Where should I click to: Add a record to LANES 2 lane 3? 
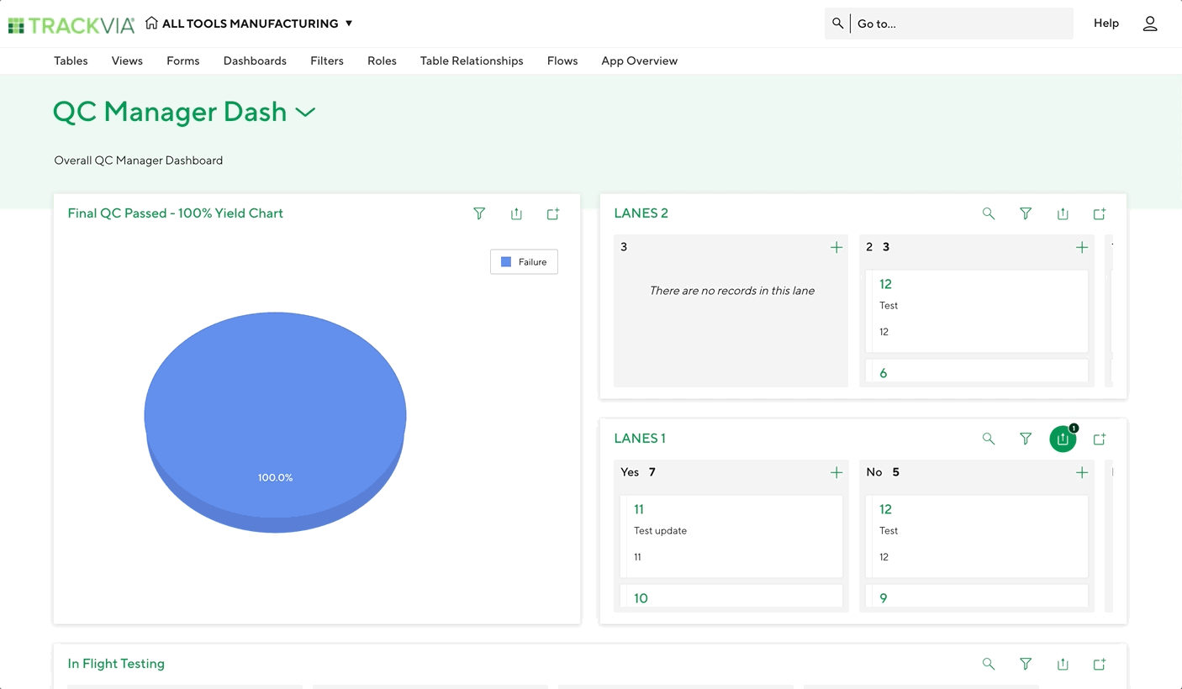836,247
